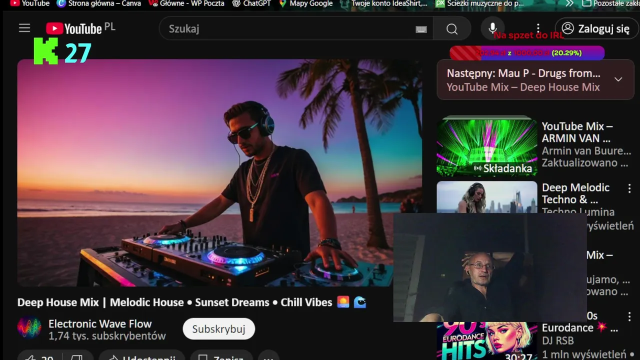Click the Udostępnij share button
This screenshot has width=640, height=360.
[142, 357]
